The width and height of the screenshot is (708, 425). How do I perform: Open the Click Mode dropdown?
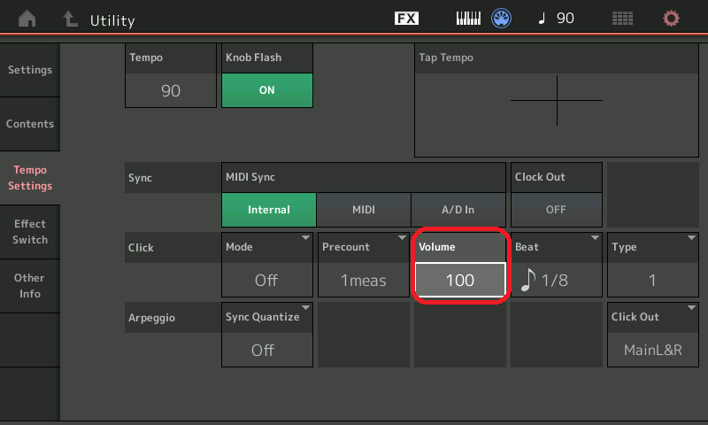266,265
